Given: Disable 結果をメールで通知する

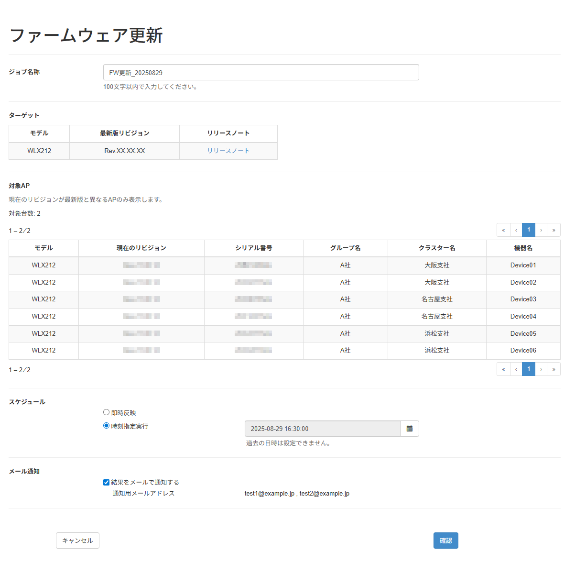Looking at the screenshot, I should pyautogui.click(x=106, y=482).
